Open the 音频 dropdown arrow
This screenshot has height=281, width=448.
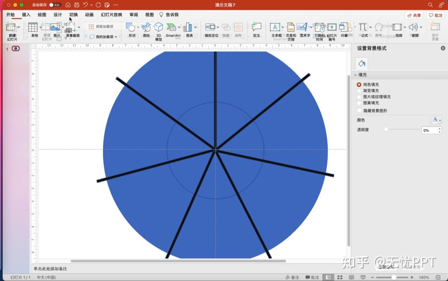[x=421, y=27]
